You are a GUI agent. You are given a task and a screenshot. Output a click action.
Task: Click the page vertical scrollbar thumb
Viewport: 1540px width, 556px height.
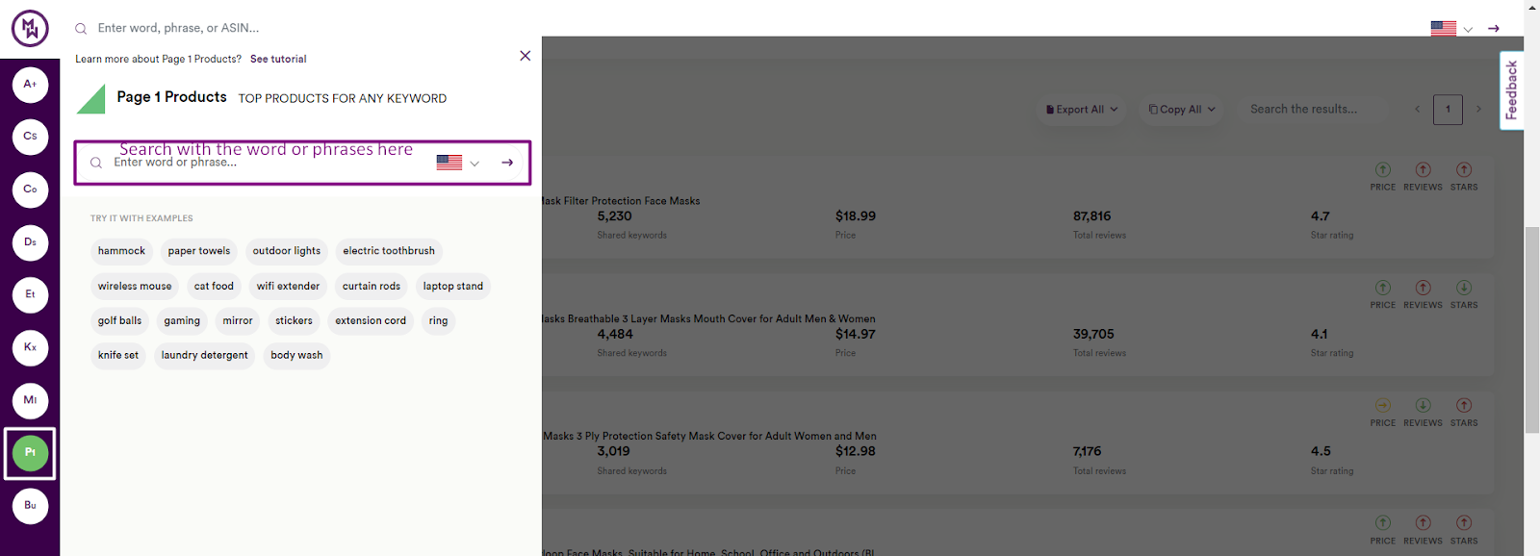tap(1532, 330)
